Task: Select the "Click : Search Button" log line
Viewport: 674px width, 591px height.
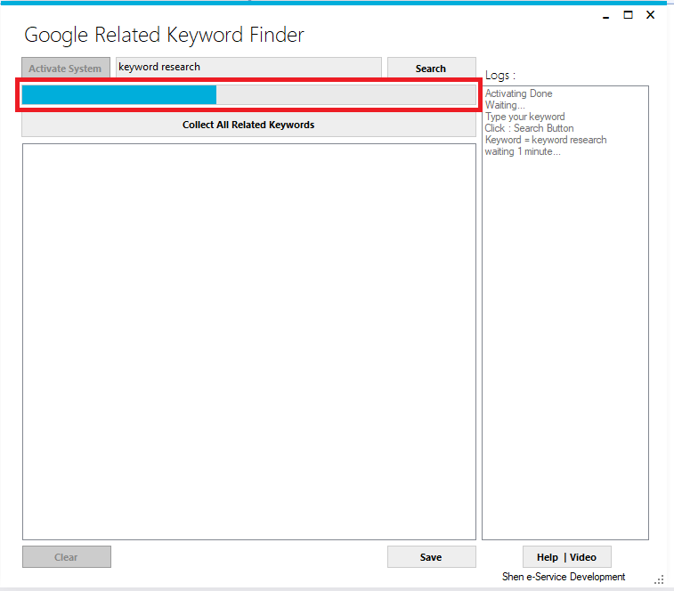Action: point(529,128)
